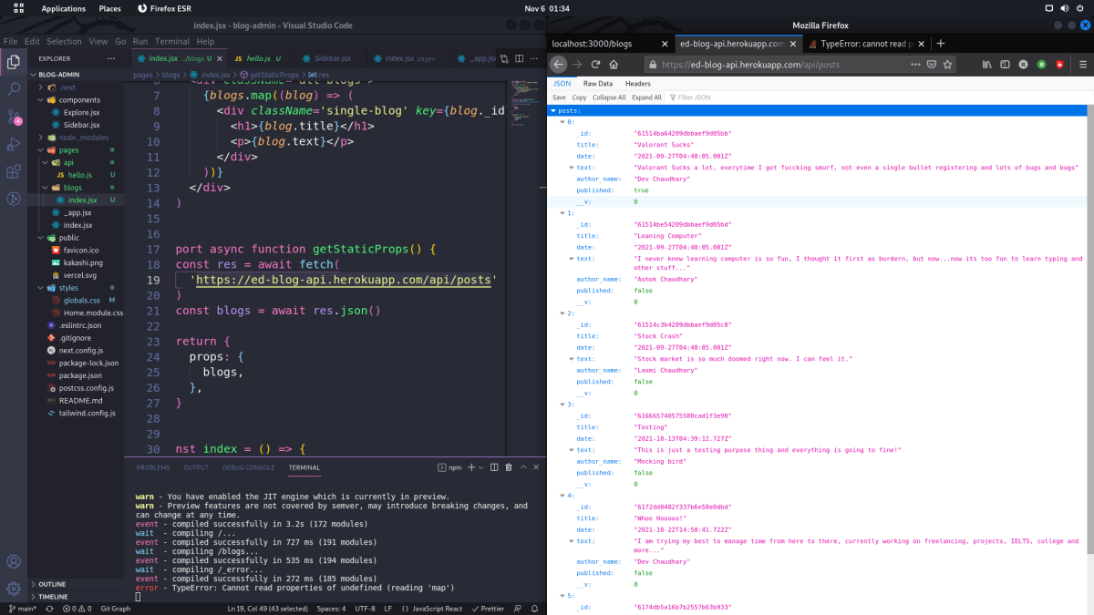
Task: Go to Firefox home page via home icon
Action: pyautogui.click(x=614, y=65)
